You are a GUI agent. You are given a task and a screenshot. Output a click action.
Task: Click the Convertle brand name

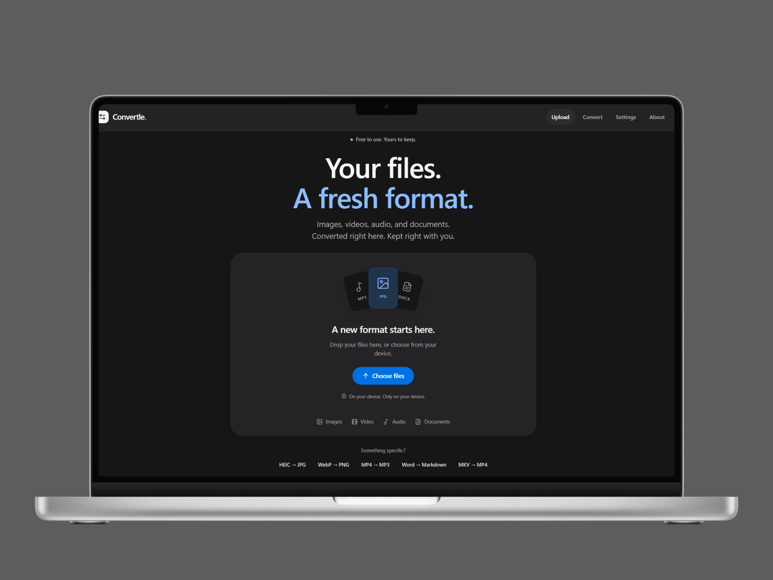tap(129, 117)
